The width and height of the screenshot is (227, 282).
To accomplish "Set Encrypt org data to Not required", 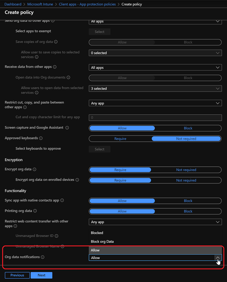I will (186, 170).
